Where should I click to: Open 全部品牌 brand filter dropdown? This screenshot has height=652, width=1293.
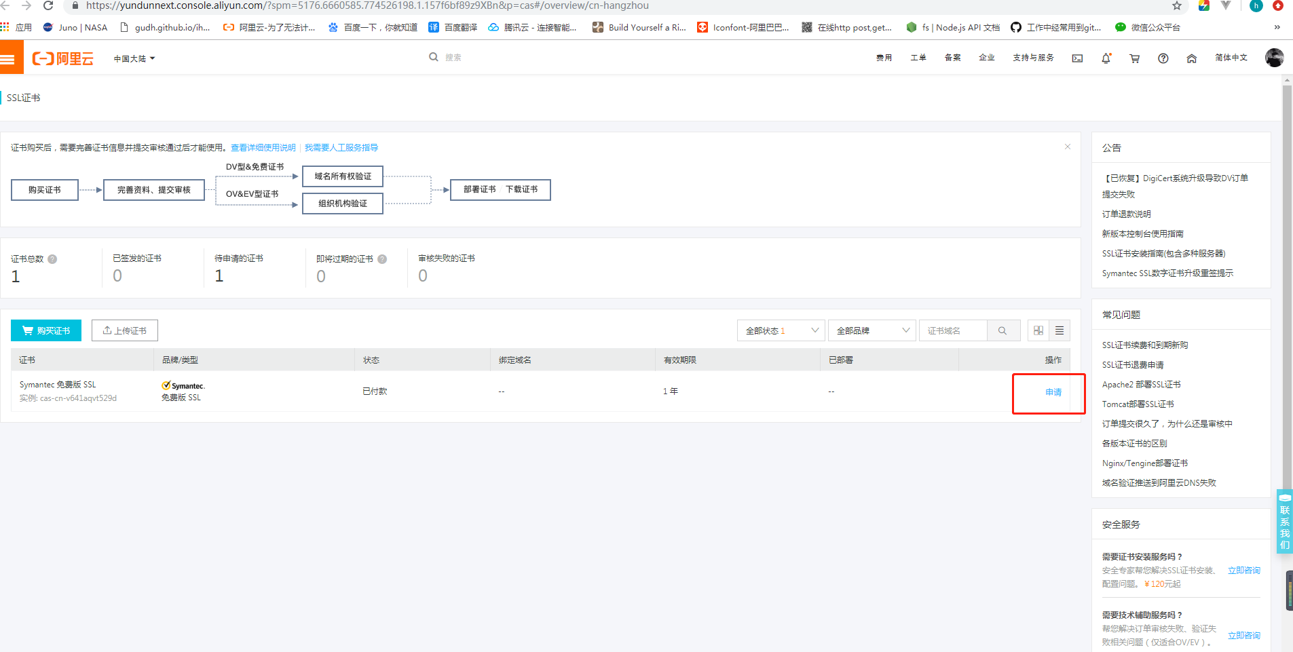pos(872,330)
